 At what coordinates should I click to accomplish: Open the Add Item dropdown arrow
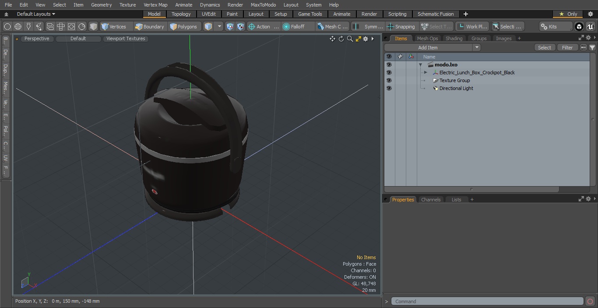pyautogui.click(x=477, y=48)
